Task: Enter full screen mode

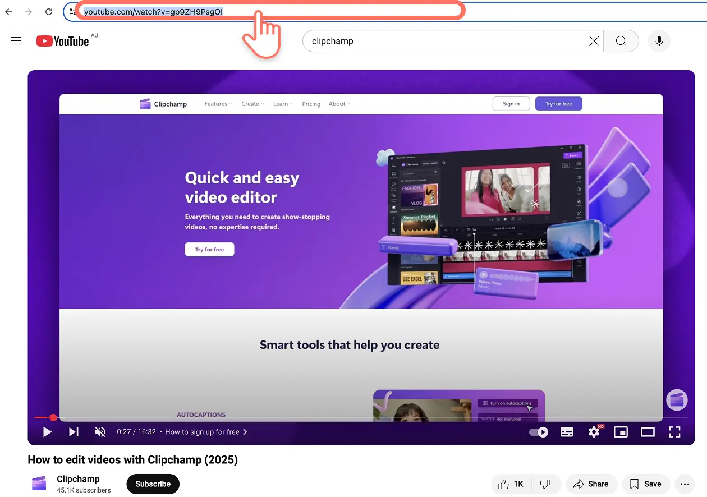Action: pyautogui.click(x=674, y=432)
